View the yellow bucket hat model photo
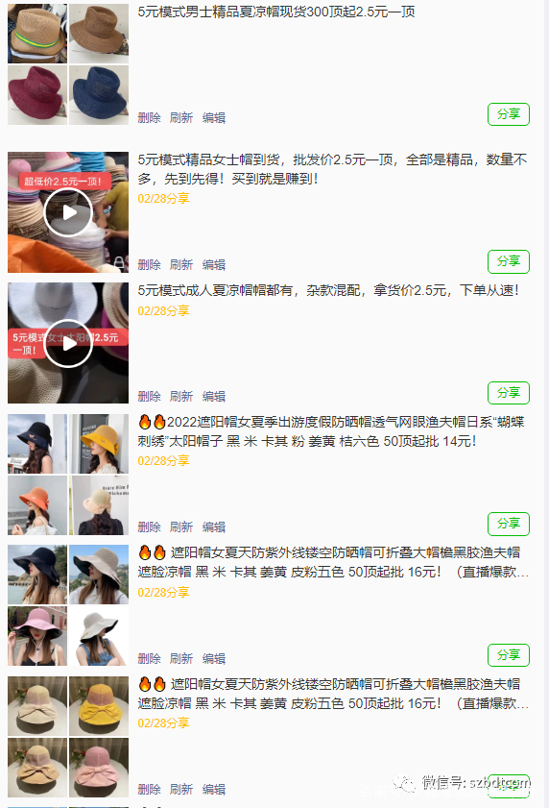This screenshot has height=808, width=549. pyautogui.click(x=99, y=444)
